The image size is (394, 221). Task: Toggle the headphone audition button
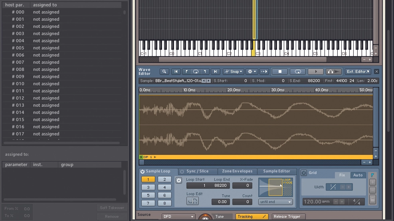[x=334, y=72]
